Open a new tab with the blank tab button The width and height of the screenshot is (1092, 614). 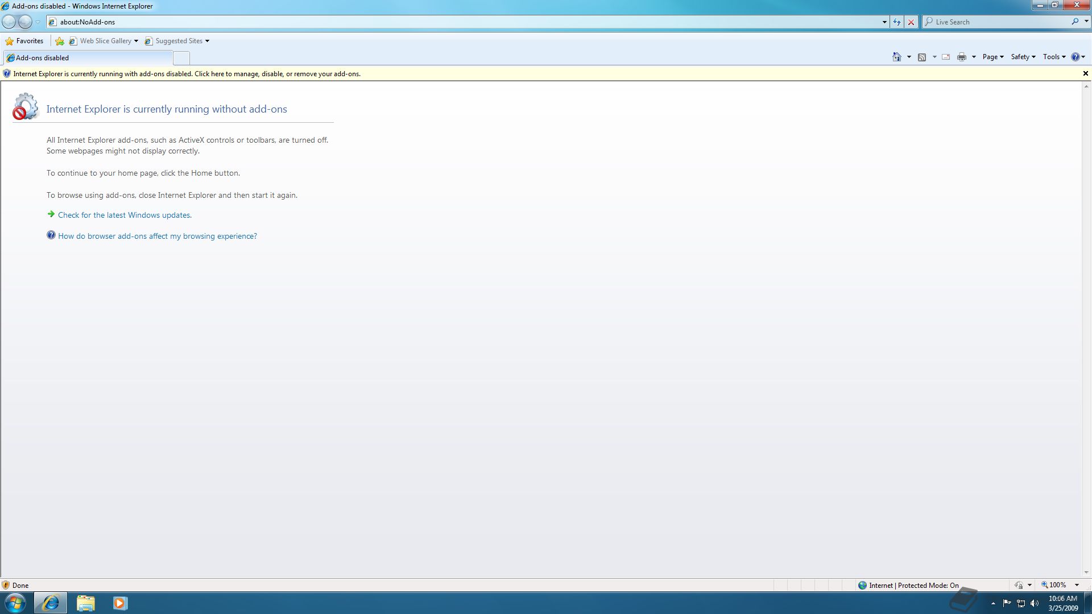click(181, 58)
